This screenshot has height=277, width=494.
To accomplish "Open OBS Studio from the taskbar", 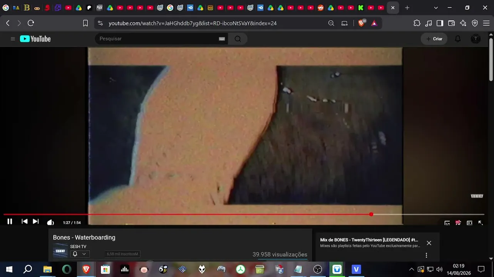I will coord(318,269).
